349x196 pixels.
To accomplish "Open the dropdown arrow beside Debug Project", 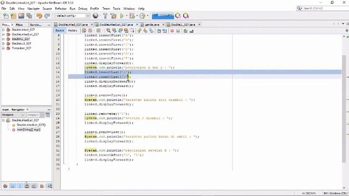I will click(x=137, y=16).
